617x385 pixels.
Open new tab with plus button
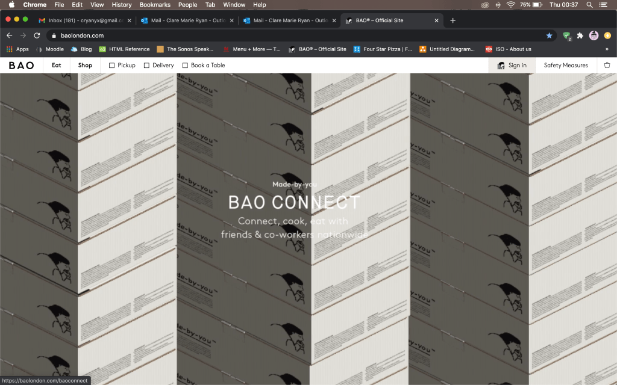pyautogui.click(x=453, y=20)
